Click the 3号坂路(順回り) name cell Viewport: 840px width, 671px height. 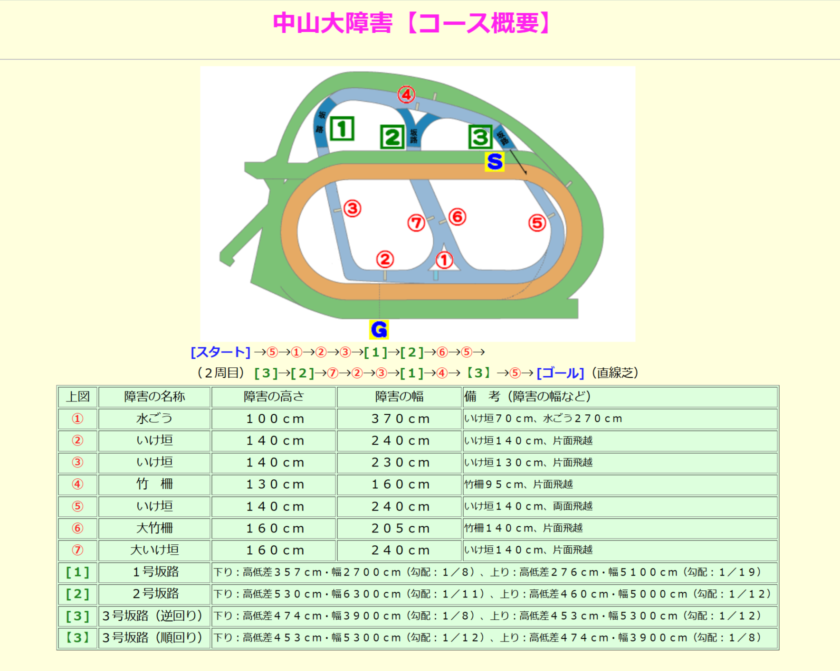pos(154,637)
